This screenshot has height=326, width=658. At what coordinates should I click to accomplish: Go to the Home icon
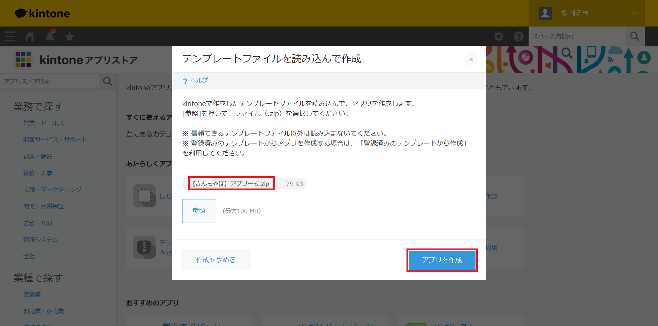click(30, 36)
